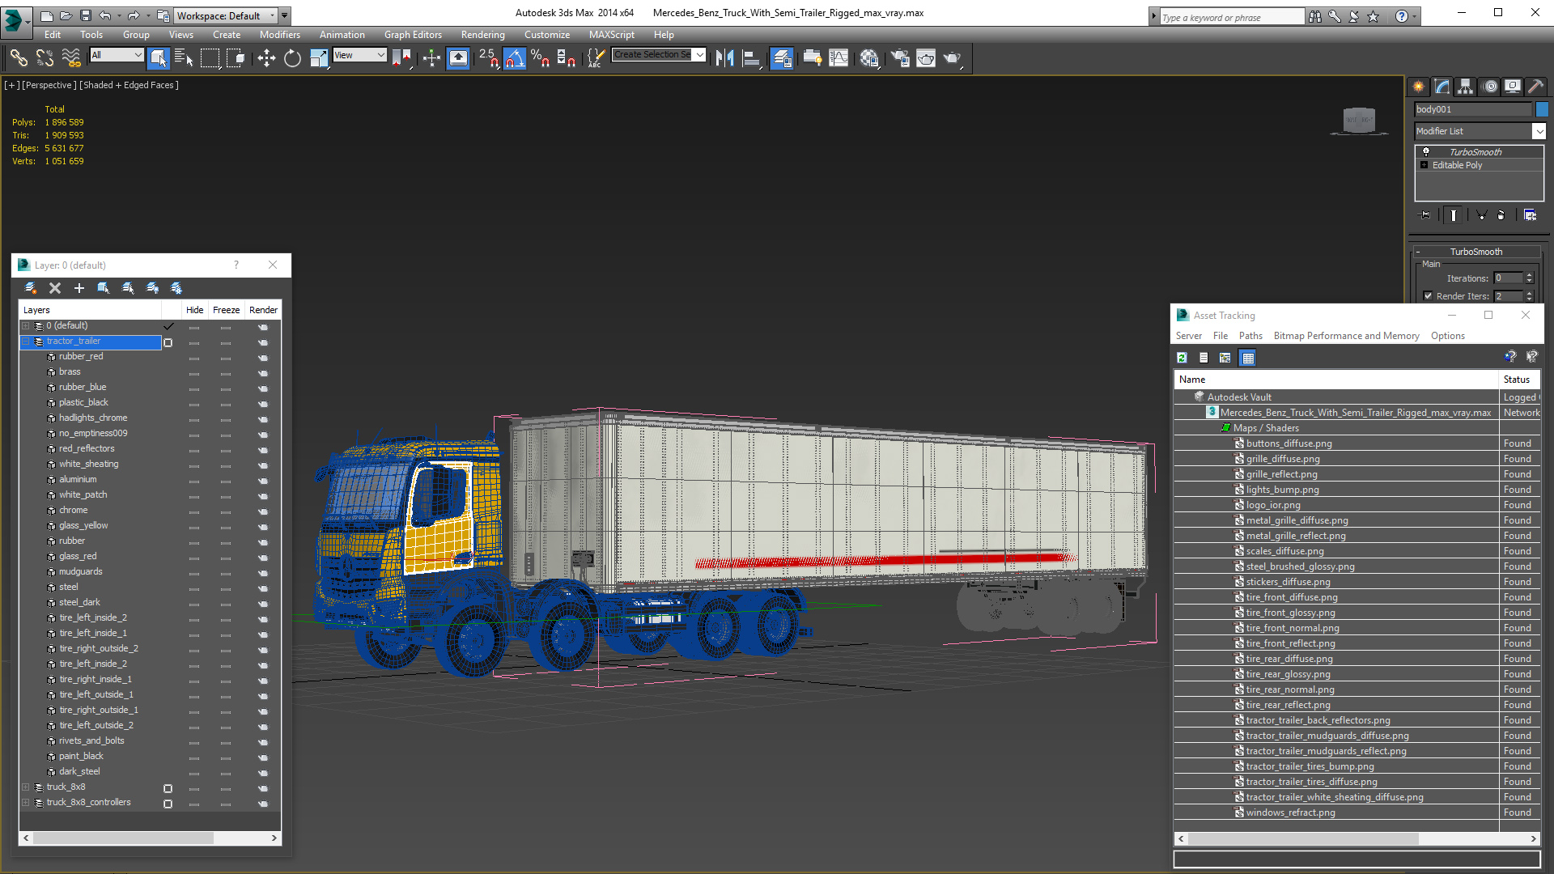
Task: Click the object color swatch beside body001
Action: 1542,109
